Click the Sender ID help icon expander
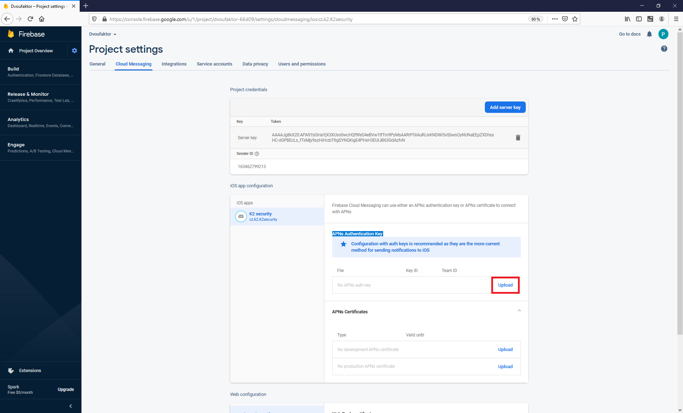683x413 pixels. pyautogui.click(x=257, y=153)
